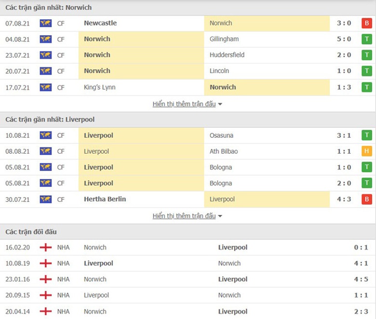This screenshot has height=319, width=376.
Task: Click the 4 : 5 score from 23.01.16
Action: pos(361,279)
